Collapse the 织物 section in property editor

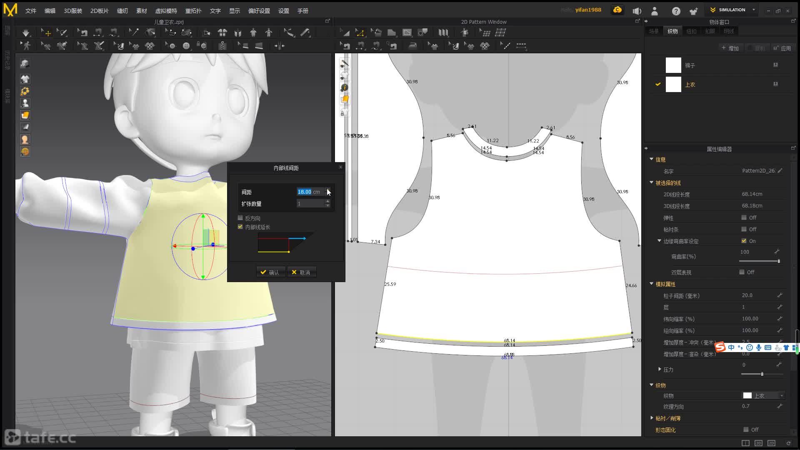(652, 385)
